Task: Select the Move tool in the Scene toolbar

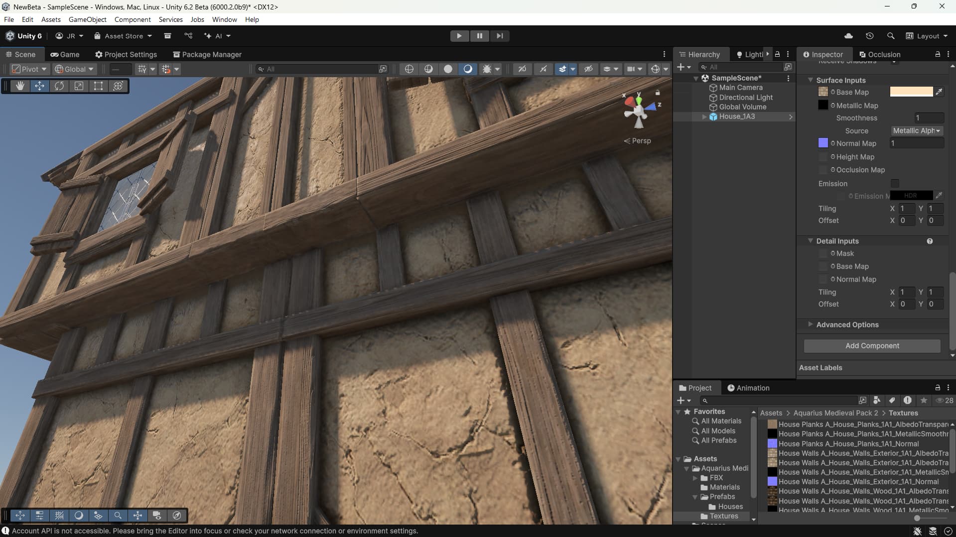Action: pos(39,86)
